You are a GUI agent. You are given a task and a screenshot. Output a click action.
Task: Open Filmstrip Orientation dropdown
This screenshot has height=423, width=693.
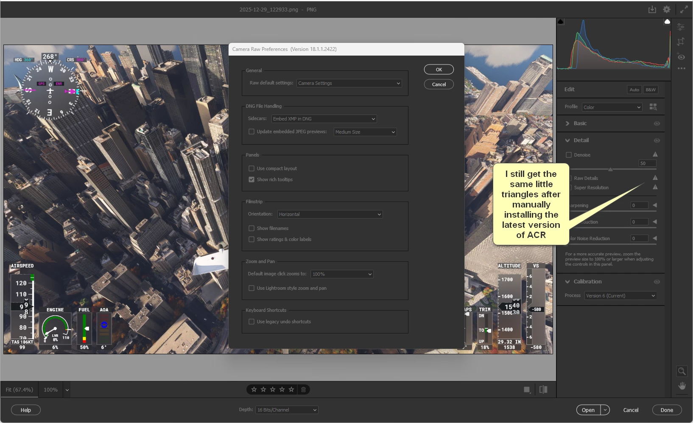(330, 214)
